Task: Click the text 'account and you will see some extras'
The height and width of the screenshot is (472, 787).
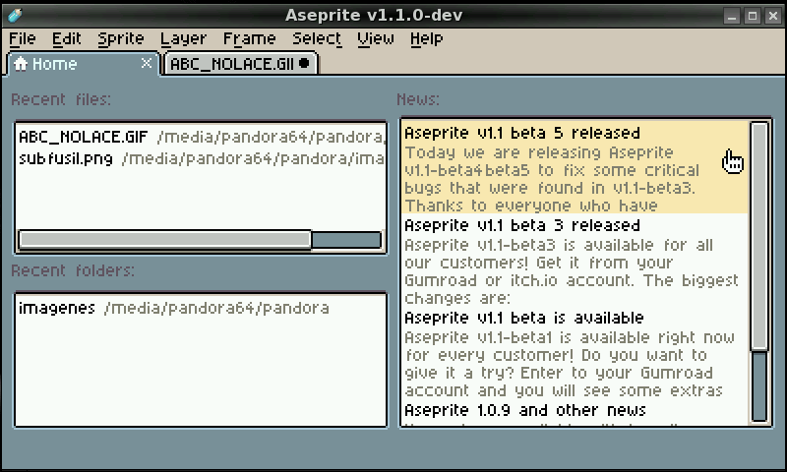Action: point(564,390)
